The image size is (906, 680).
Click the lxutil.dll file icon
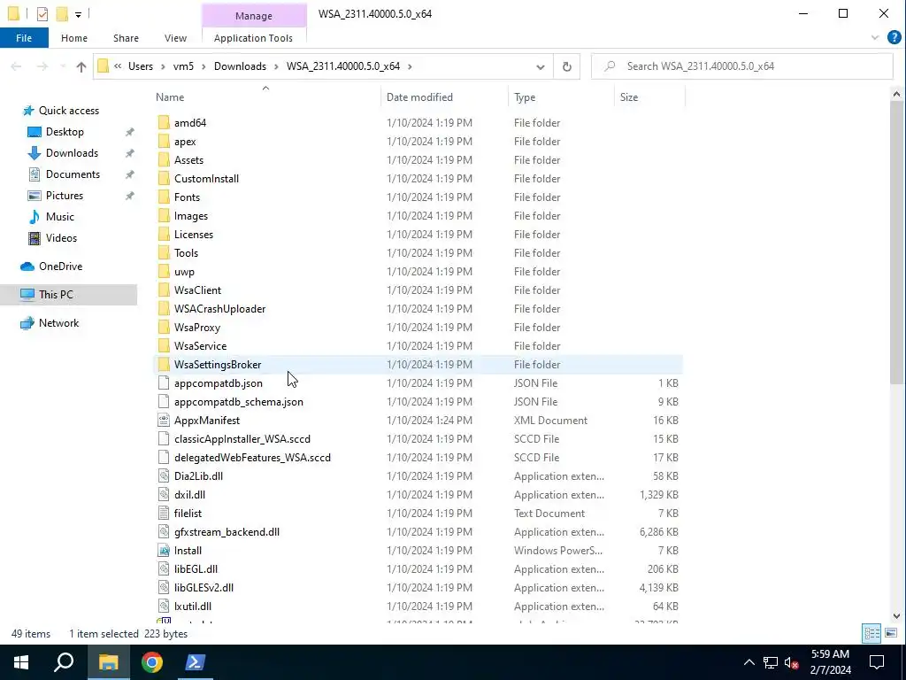(x=164, y=606)
